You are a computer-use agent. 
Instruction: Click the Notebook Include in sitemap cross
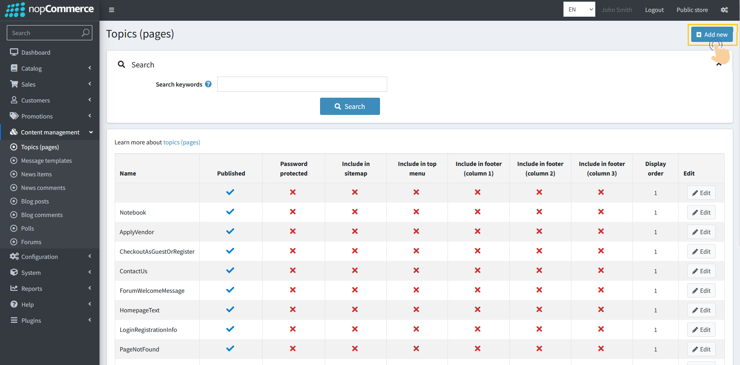(x=355, y=212)
